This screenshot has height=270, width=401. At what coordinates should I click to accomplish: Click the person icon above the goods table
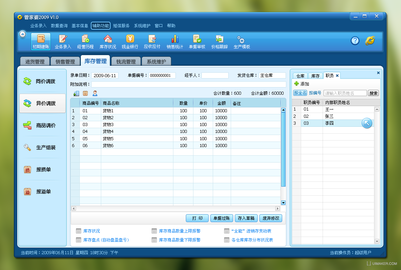coord(95,93)
